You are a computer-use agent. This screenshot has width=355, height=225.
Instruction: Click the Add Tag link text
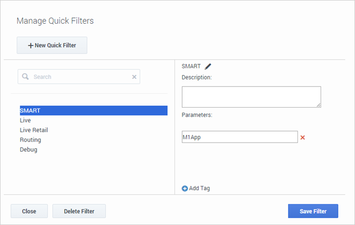[199, 188]
